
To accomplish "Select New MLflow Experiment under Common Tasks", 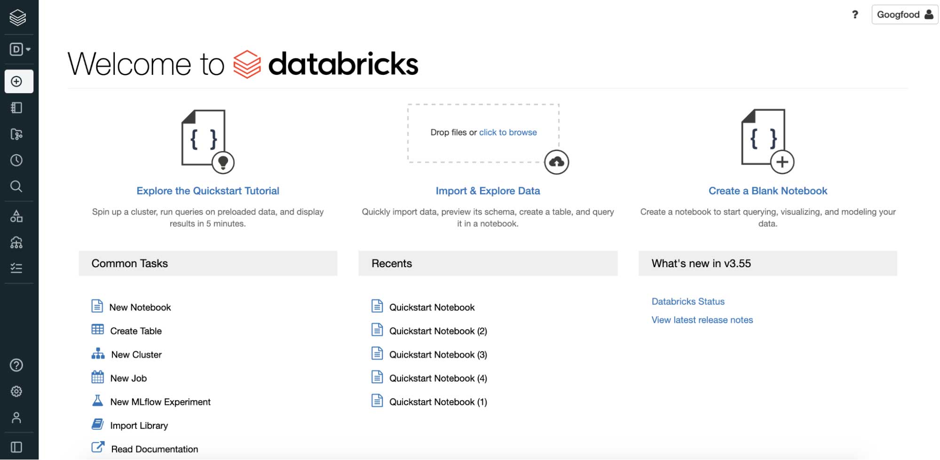I will click(x=160, y=402).
